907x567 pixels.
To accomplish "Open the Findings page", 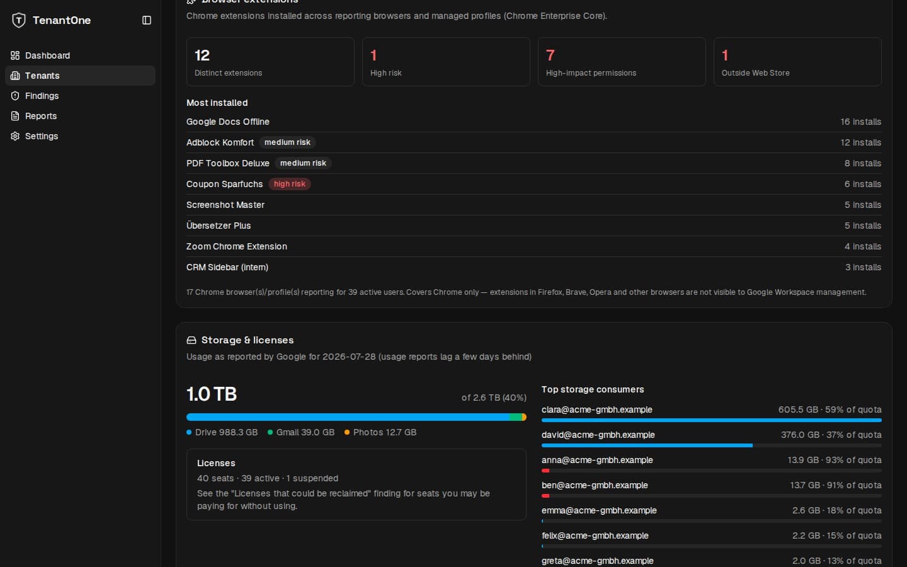I will [x=80, y=96].
